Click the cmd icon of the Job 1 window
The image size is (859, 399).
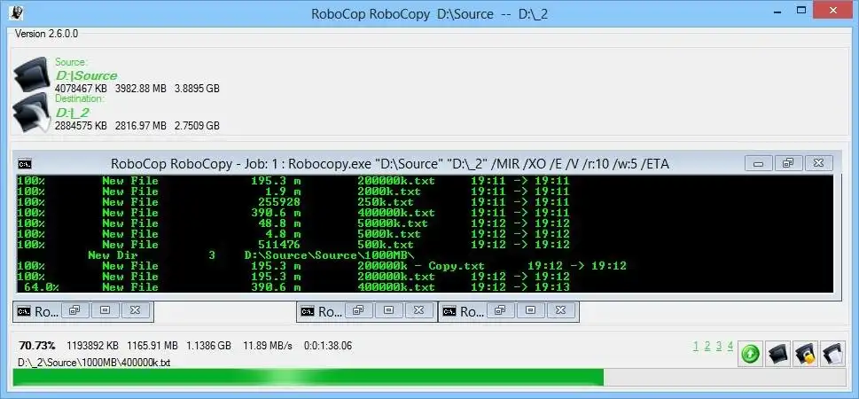(x=24, y=164)
